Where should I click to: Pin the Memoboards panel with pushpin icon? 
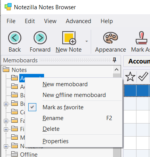click(114, 60)
